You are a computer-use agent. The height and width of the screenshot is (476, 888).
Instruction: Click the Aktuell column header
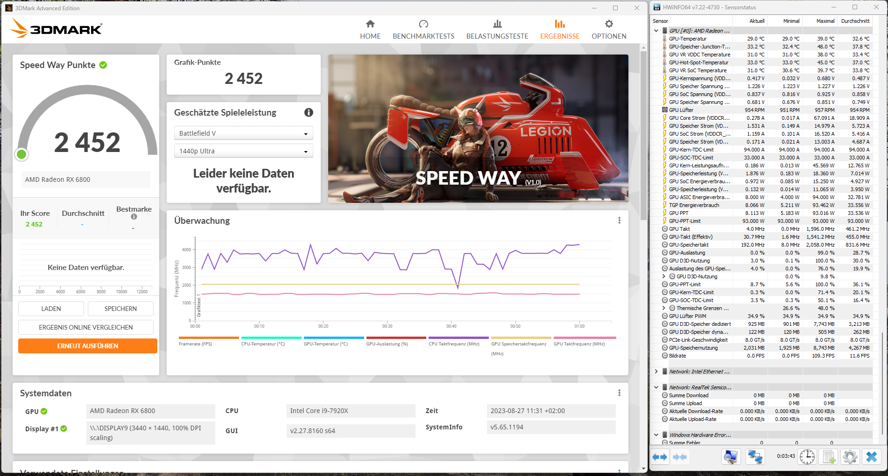pos(750,21)
